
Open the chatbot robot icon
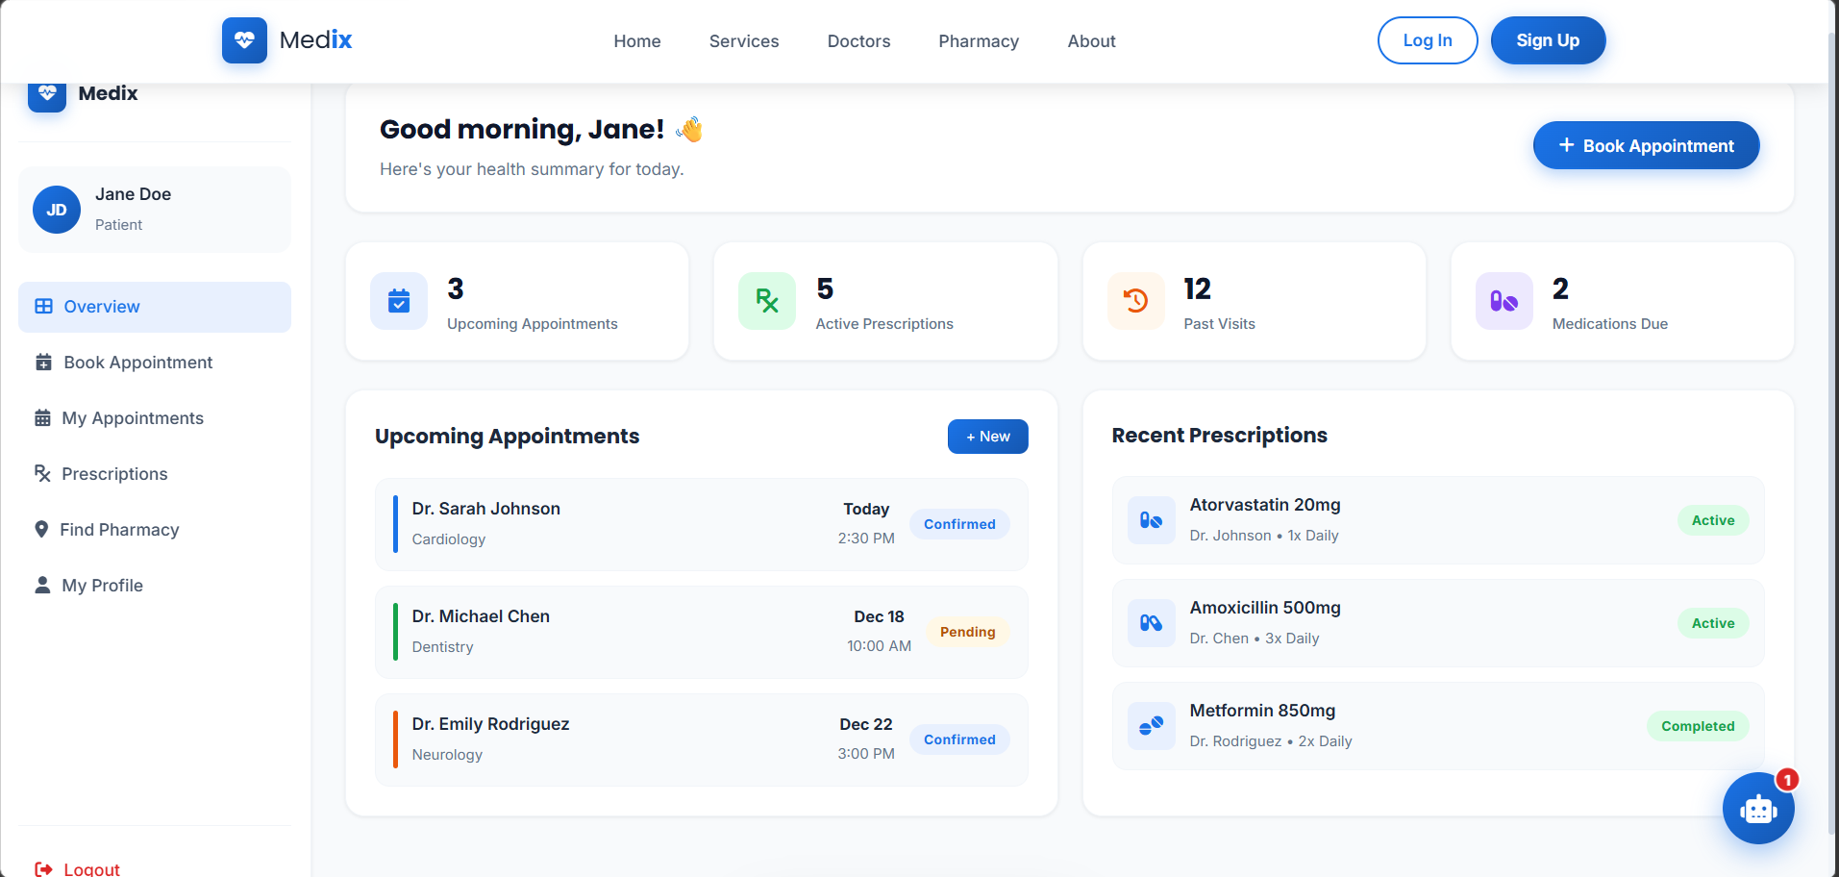pyautogui.click(x=1757, y=809)
